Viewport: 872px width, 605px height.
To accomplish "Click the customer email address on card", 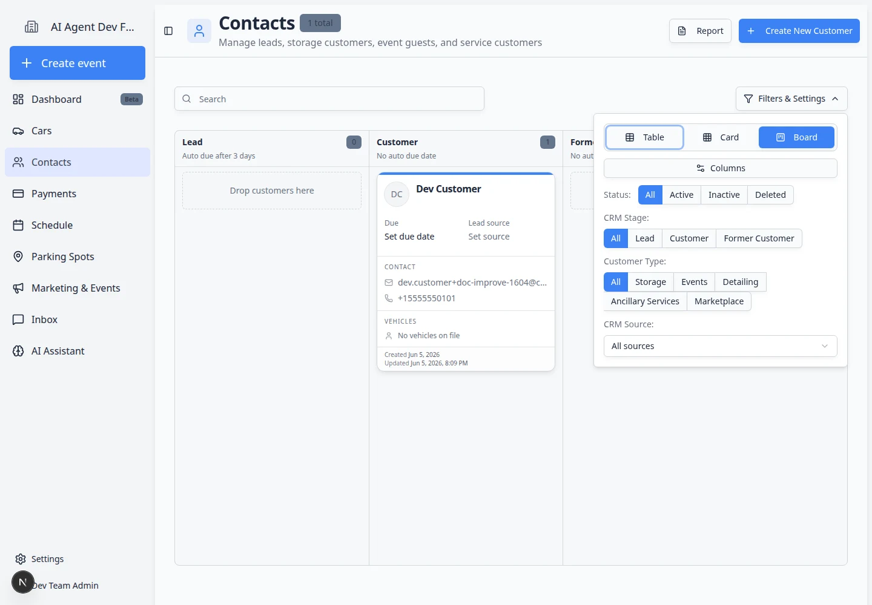I will point(472,283).
